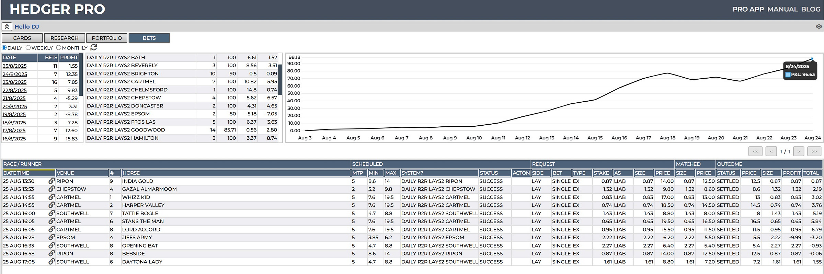Image resolution: width=824 pixels, height=274 pixels.
Task: Open the link icon for JIFFS ARMY row
Action: pyautogui.click(x=51, y=237)
